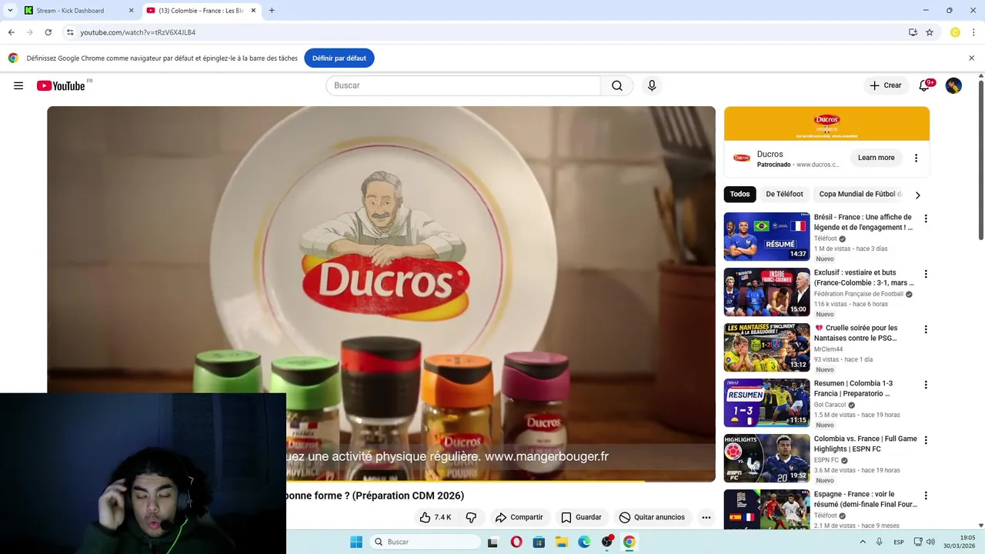This screenshot has width=985, height=554.
Task: Close the Kick Dashboard tab
Action: coord(131,11)
